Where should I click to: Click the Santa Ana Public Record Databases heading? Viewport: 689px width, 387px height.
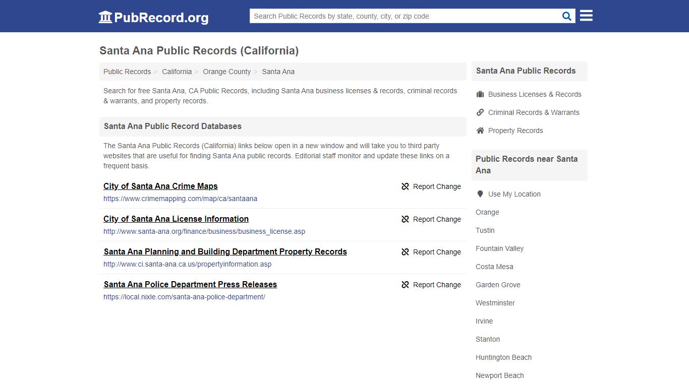[x=173, y=126]
